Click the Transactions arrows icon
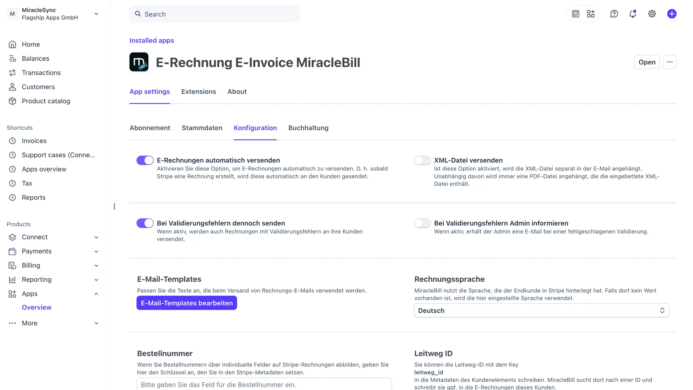 tap(12, 73)
